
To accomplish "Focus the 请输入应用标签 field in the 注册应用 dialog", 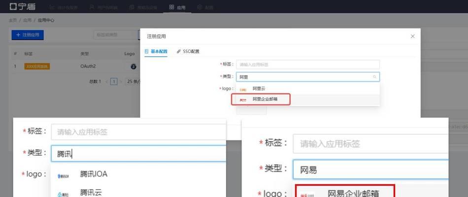I will pos(308,65).
